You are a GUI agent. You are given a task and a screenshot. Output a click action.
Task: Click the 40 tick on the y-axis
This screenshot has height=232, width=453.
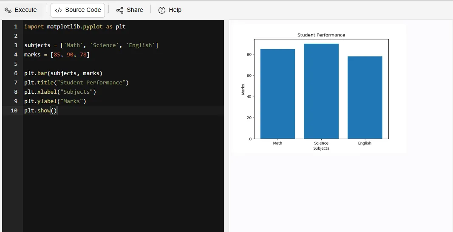(249, 97)
